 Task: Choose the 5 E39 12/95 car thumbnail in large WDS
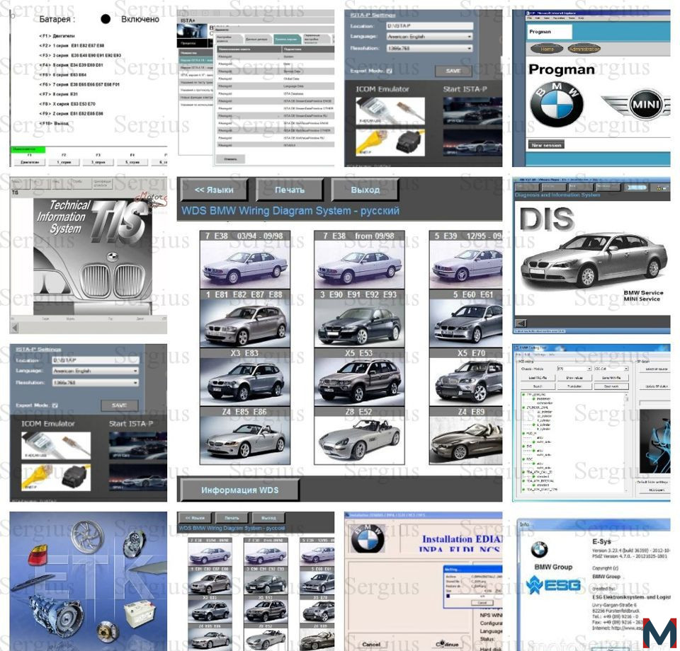point(466,260)
